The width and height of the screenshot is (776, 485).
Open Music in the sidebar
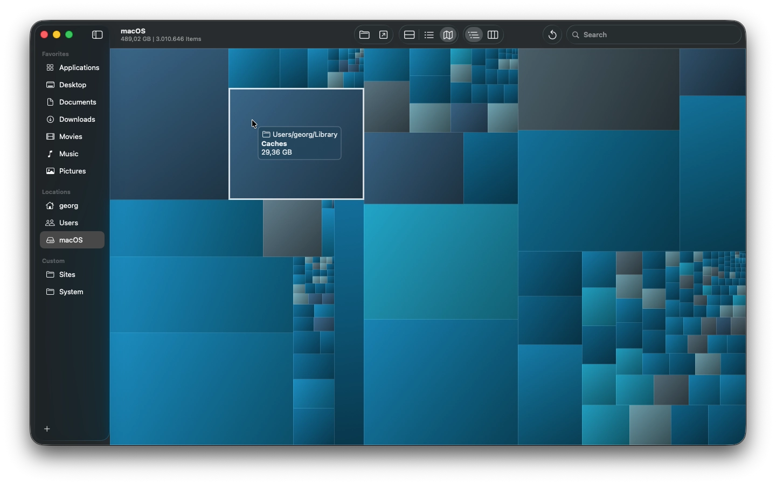tap(72, 154)
